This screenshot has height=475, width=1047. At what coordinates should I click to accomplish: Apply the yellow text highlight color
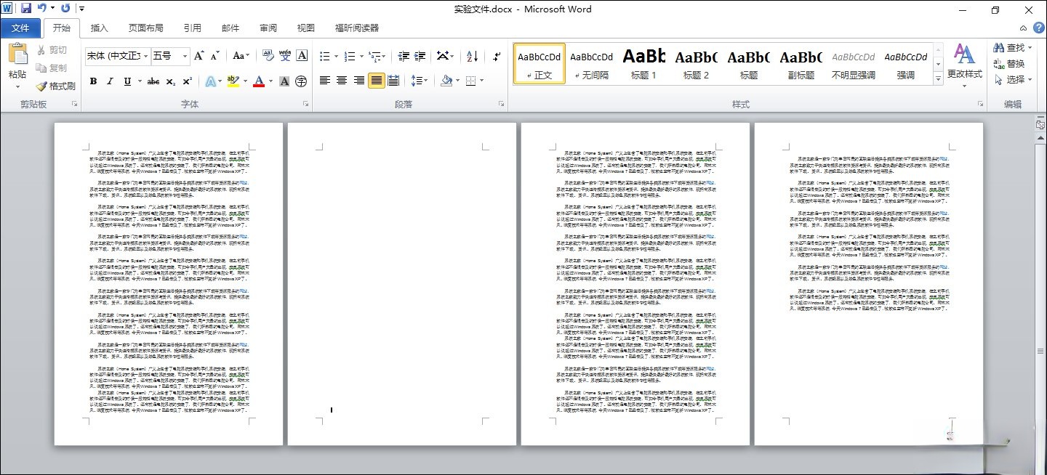[233, 81]
